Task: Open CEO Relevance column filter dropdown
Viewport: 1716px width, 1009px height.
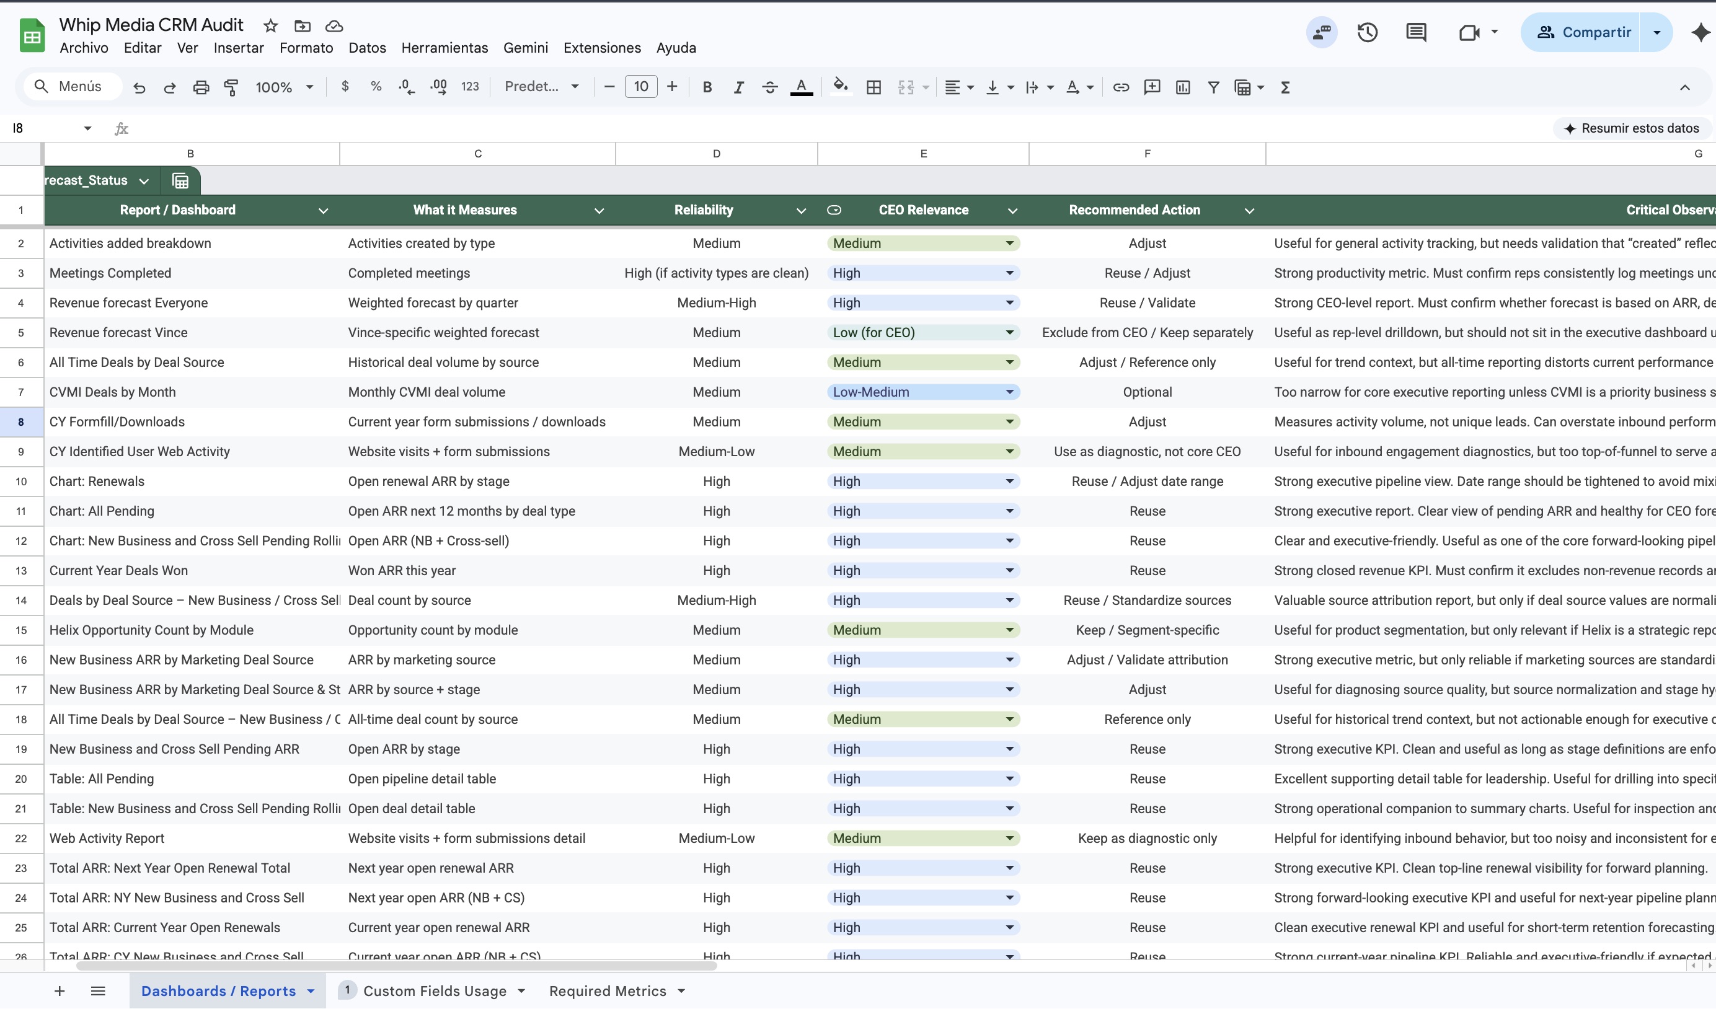Action: pos(1012,210)
